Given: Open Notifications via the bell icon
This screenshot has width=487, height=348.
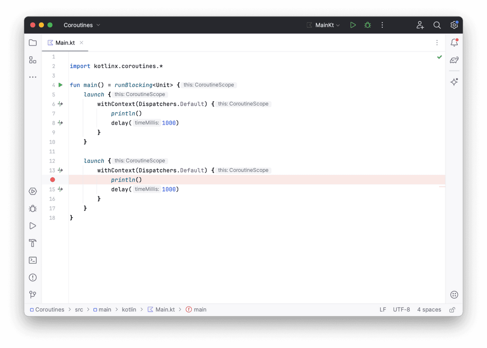Looking at the screenshot, I should [454, 42].
